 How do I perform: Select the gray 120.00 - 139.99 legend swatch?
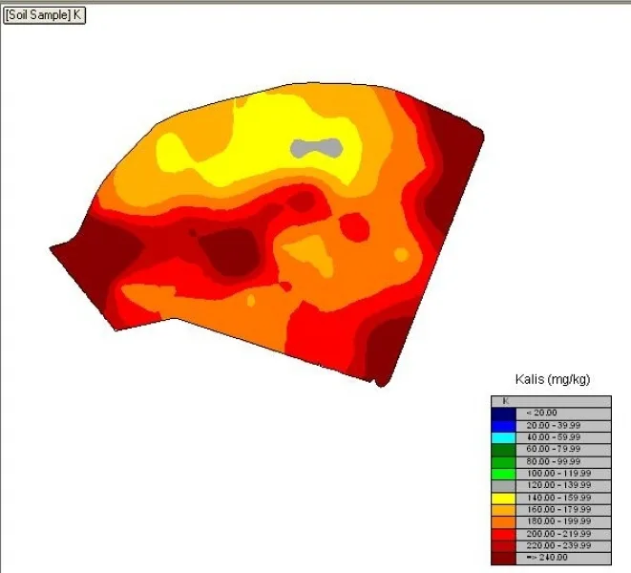[503, 486]
